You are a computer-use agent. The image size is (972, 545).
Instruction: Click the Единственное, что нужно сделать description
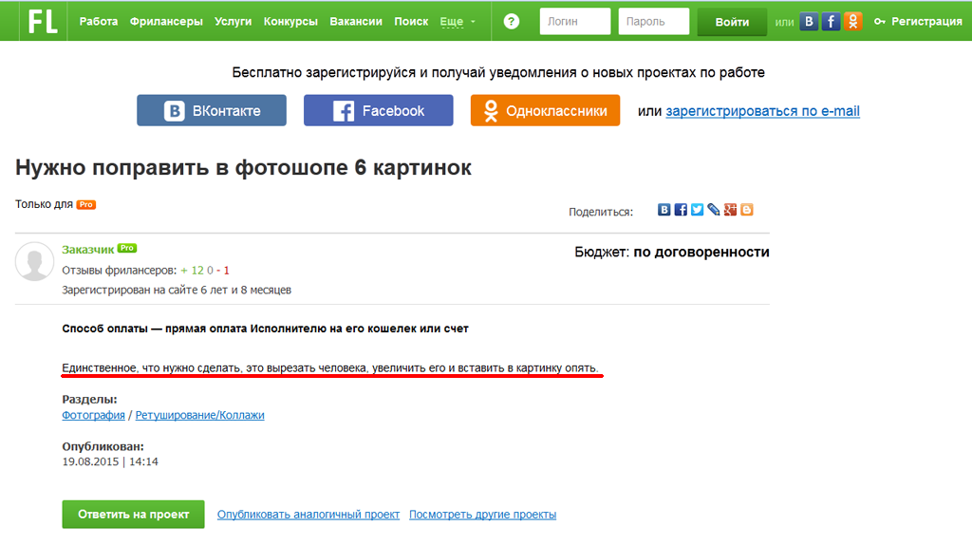tap(330, 367)
